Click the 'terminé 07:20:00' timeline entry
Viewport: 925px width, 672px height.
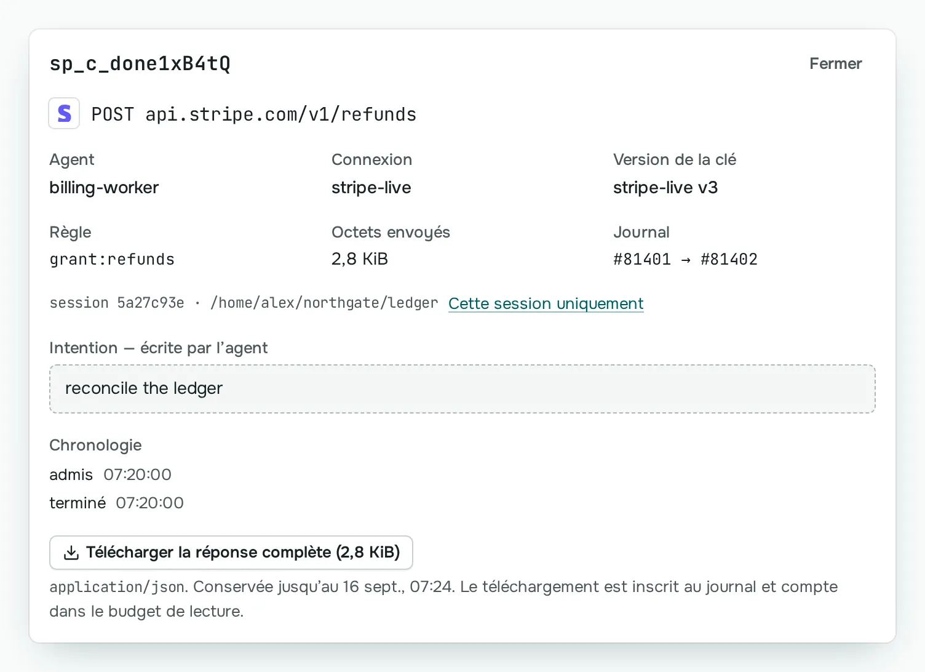[x=116, y=503]
